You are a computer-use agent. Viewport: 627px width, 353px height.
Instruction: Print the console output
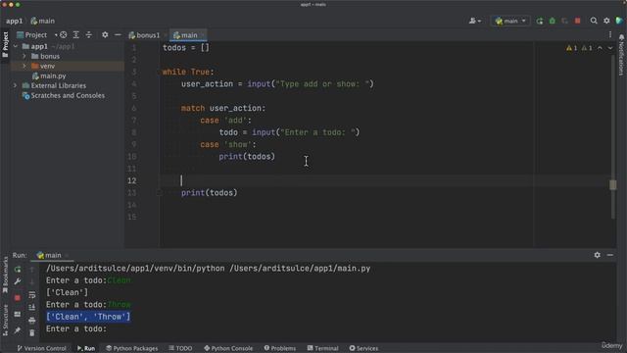(x=32, y=321)
